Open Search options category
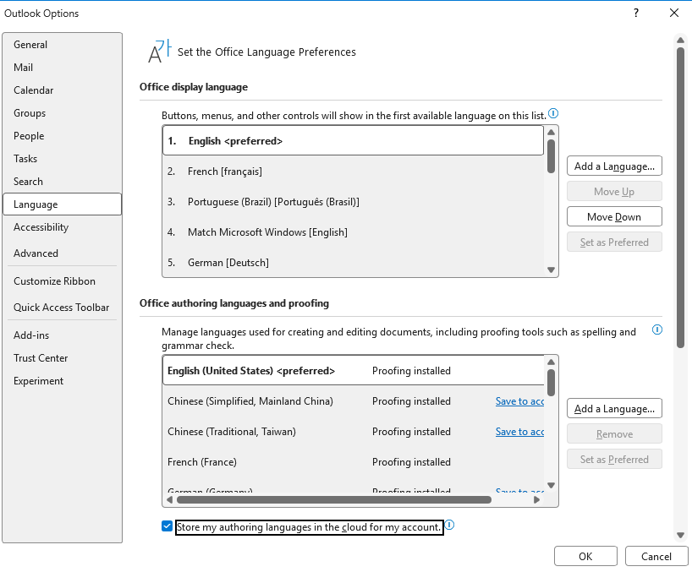The height and width of the screenshot is (572, 692). [63, 182]
